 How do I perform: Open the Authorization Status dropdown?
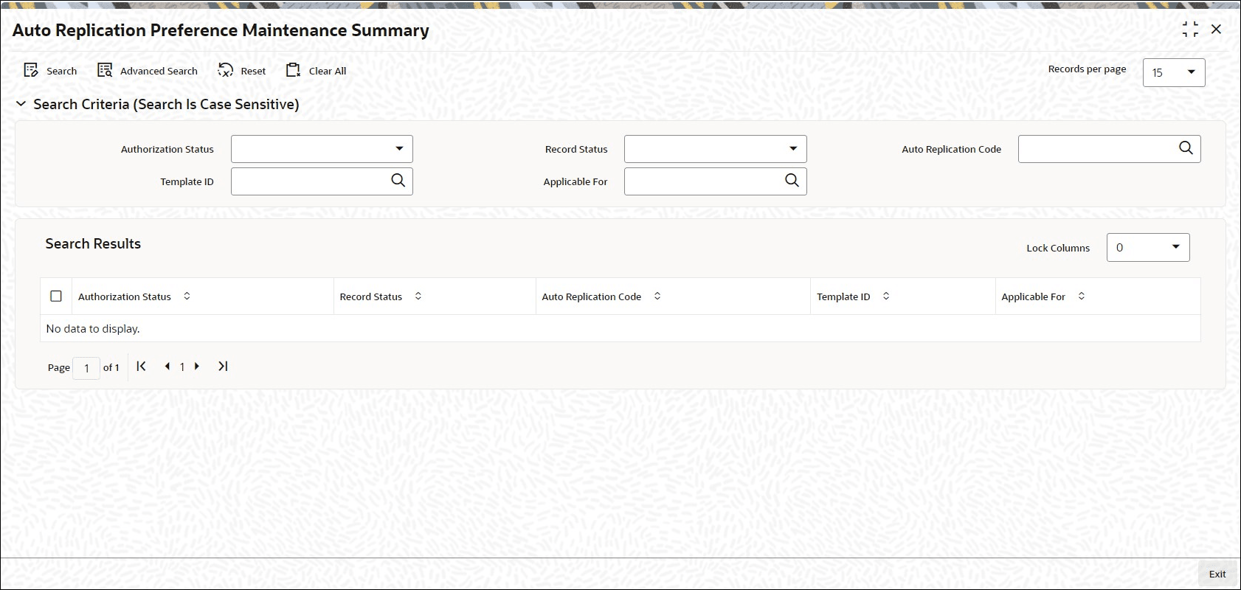pyautogui.click(x=322, y=149)
